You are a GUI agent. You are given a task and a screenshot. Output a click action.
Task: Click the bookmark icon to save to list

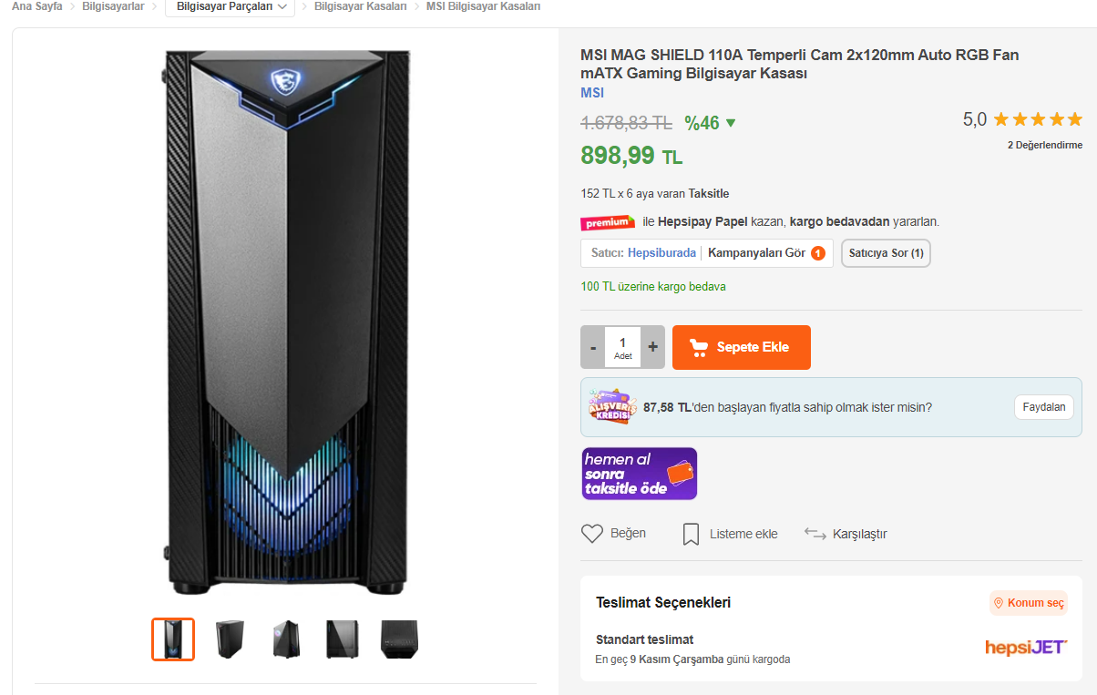point(691,534)
